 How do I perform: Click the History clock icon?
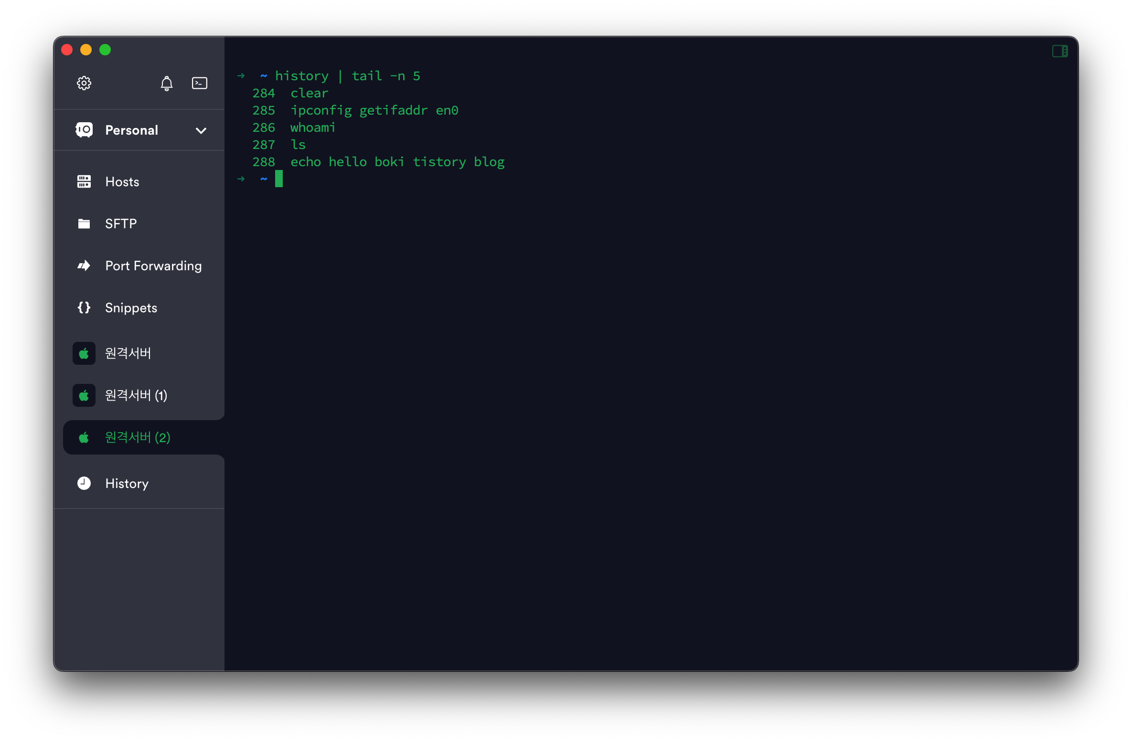84,483
